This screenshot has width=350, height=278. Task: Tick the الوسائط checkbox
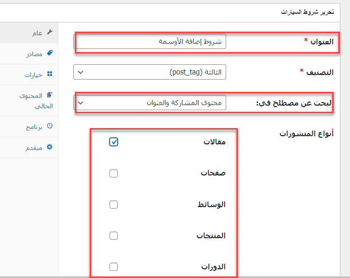coord(114,205)
